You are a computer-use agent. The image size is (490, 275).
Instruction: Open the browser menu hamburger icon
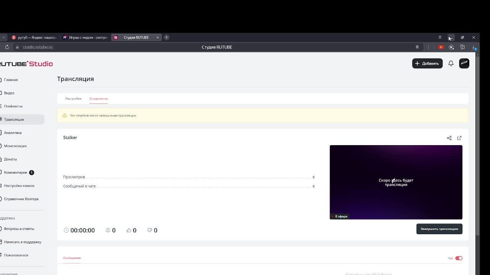pyautogui.click(x=440, y=37)
